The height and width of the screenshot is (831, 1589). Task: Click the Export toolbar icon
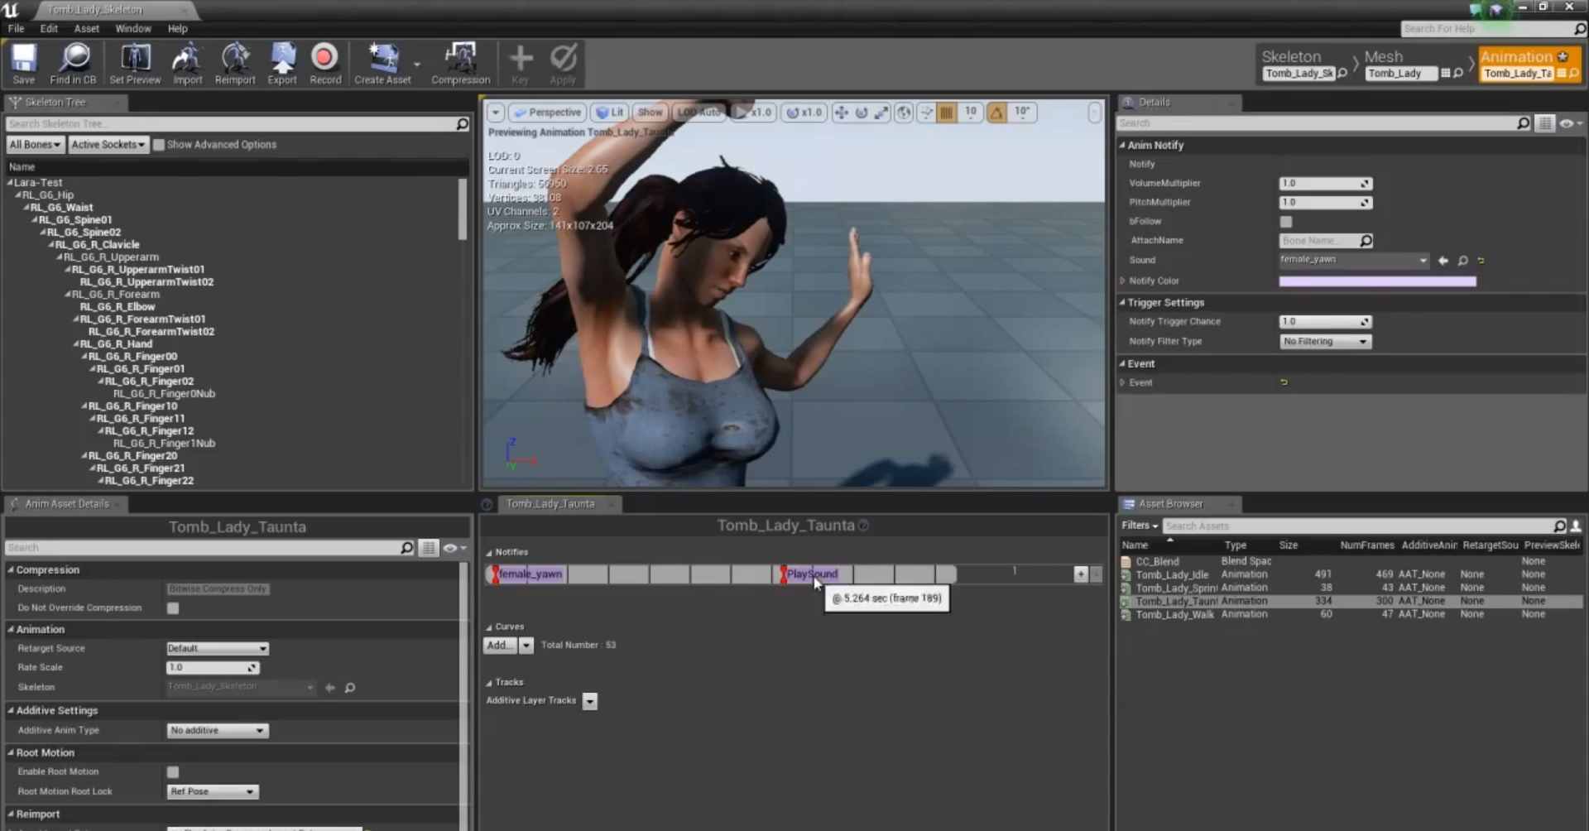coord(282,64)
